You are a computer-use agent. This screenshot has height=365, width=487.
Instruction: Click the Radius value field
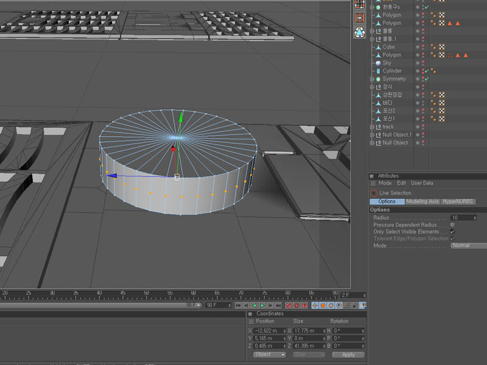point(461,218)
